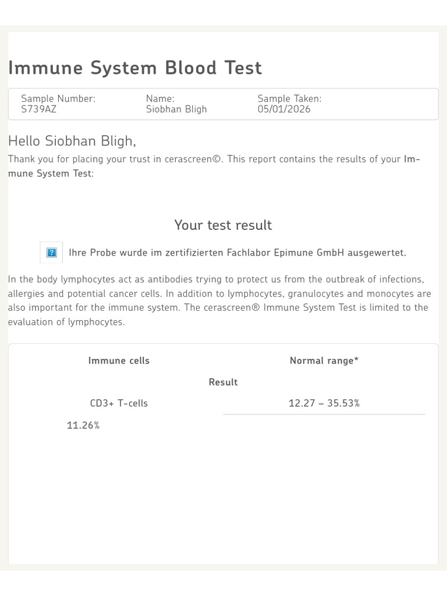Click the sample number S739AZ
The height and width of the screenshot is (596, 447).
click(39, 109)
